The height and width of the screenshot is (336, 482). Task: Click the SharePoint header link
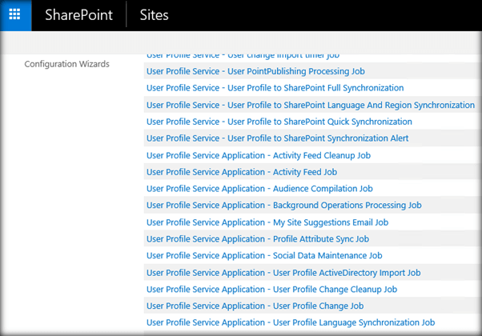coord(78,15)
